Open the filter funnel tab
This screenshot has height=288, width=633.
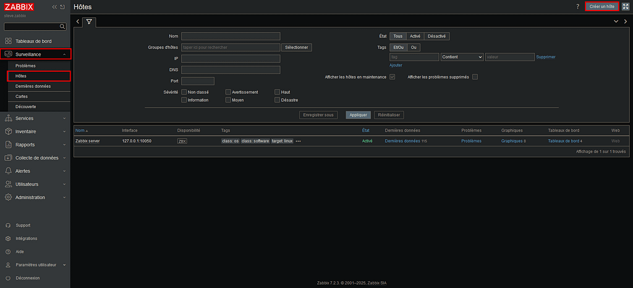(89, 22)
